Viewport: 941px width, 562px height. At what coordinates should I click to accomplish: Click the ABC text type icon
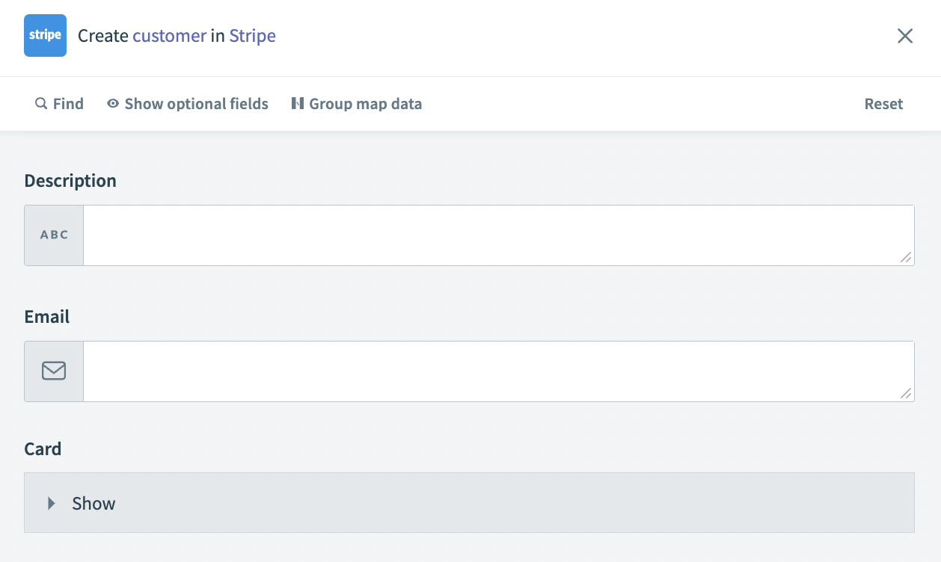click(x=54, y=235)
